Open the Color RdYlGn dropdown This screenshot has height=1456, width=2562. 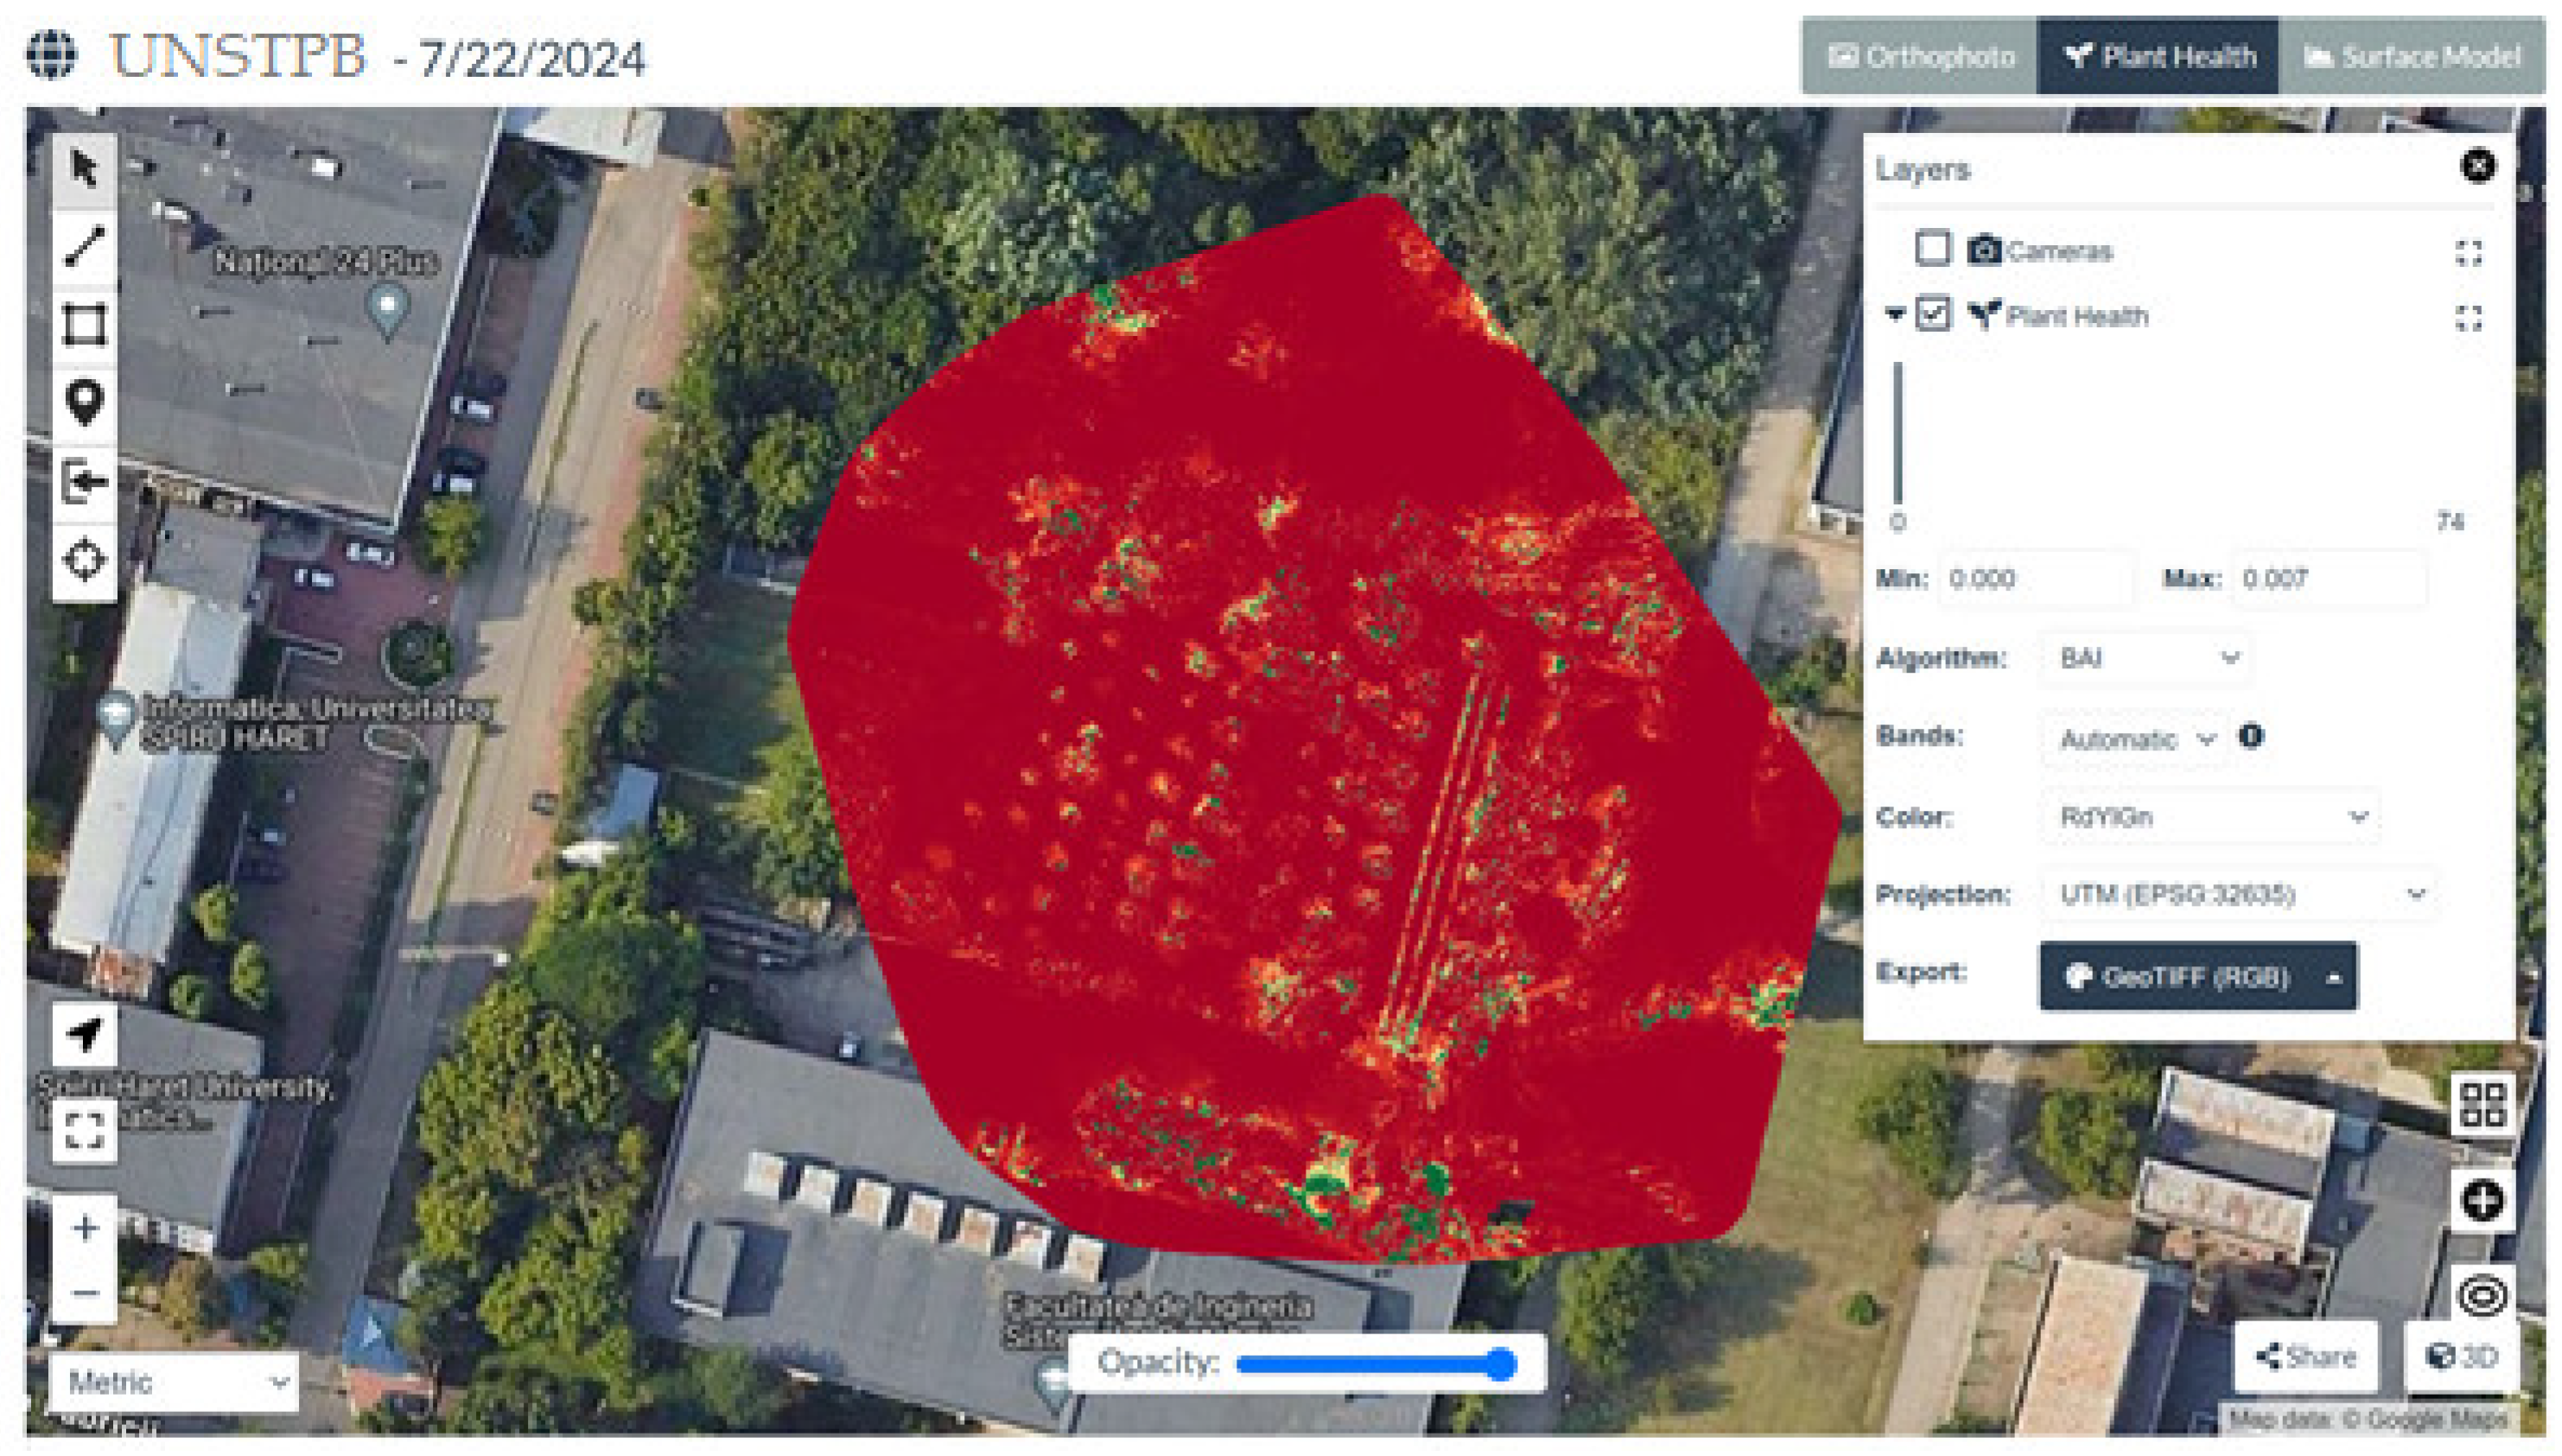(2209, 817)
